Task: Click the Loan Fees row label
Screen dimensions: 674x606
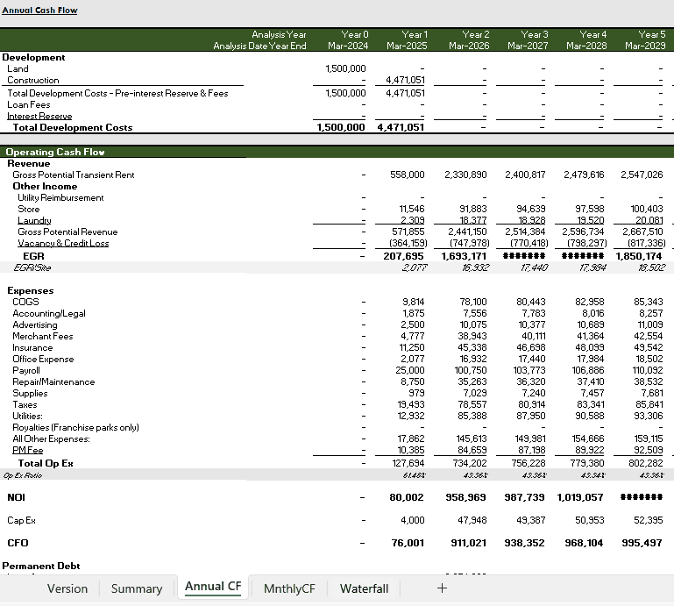Action: [28, 104]
